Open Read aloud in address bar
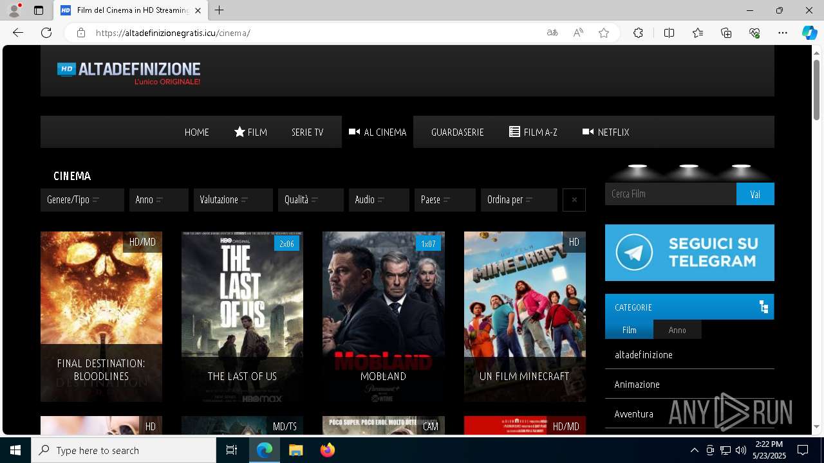 coord(578,33)
